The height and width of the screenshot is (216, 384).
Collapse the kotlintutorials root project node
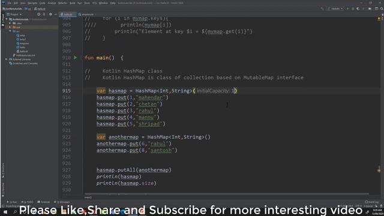click(x=7, y=19)
